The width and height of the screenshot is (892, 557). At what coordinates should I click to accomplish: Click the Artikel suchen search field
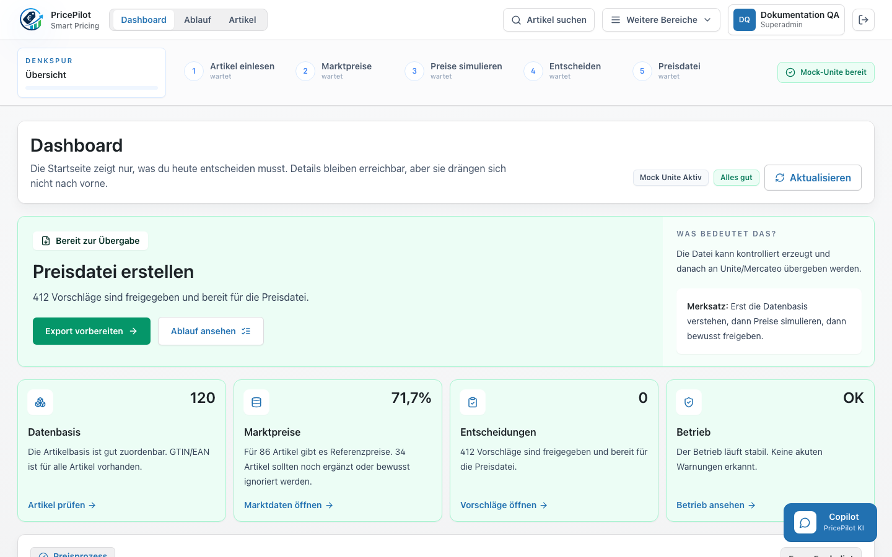tap(549, 20)
